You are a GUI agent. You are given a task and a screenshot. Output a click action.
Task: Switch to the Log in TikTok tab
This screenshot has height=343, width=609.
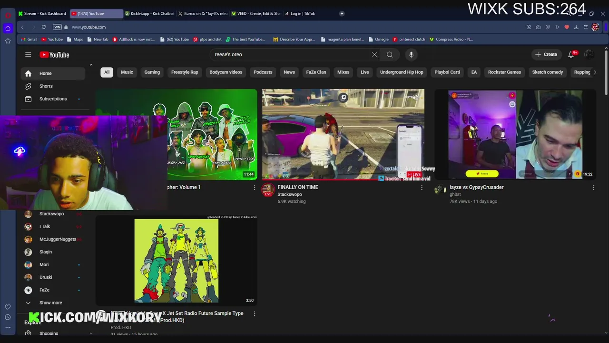pos(309,13)
